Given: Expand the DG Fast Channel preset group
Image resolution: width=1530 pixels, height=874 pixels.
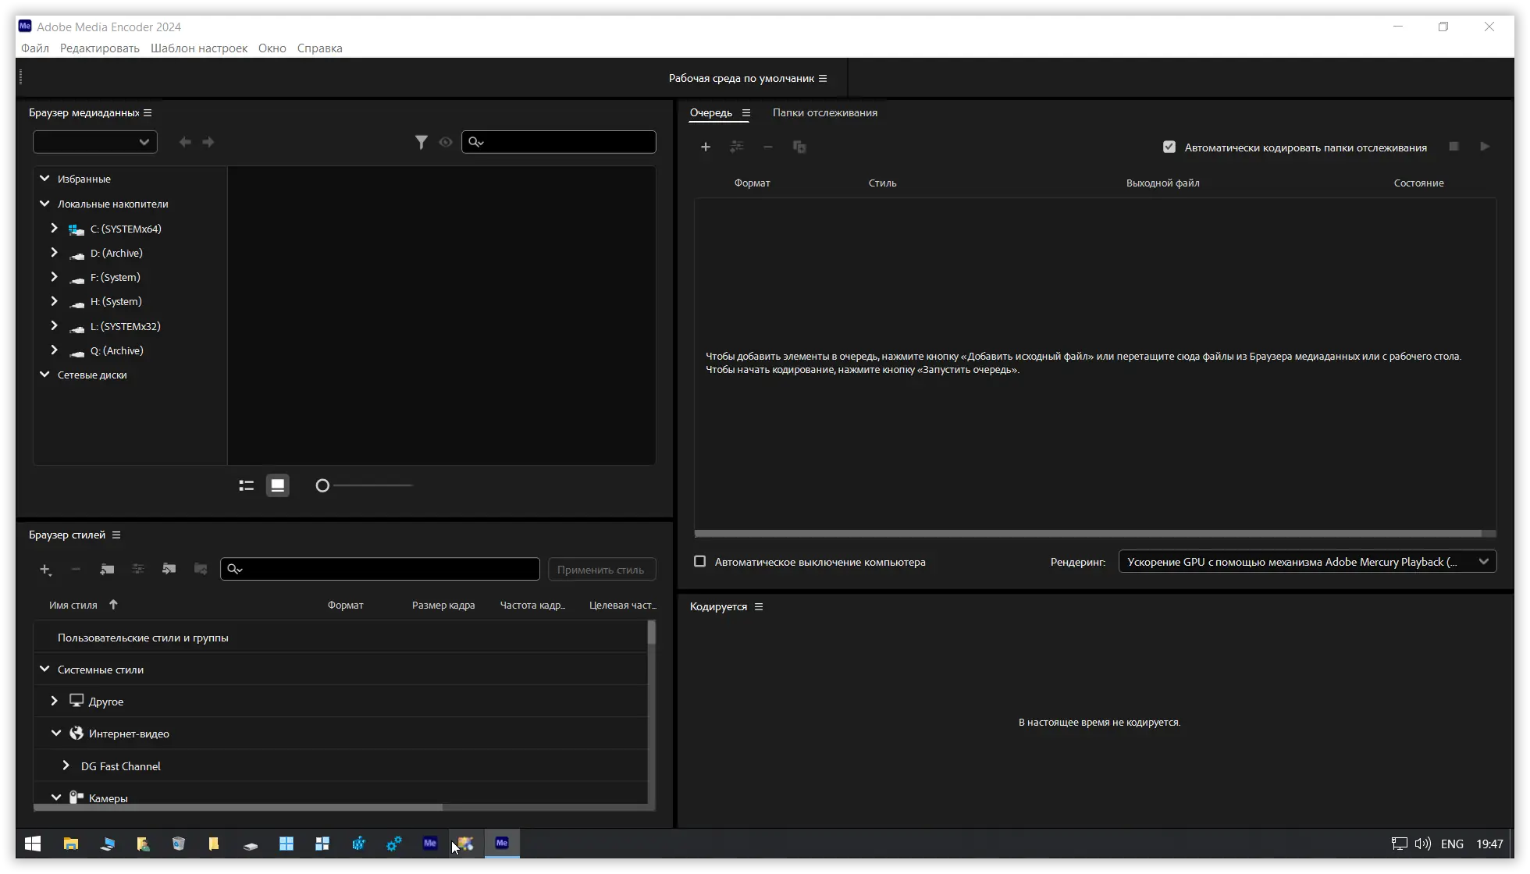Looking at the screenshot, I should point(66,766).
